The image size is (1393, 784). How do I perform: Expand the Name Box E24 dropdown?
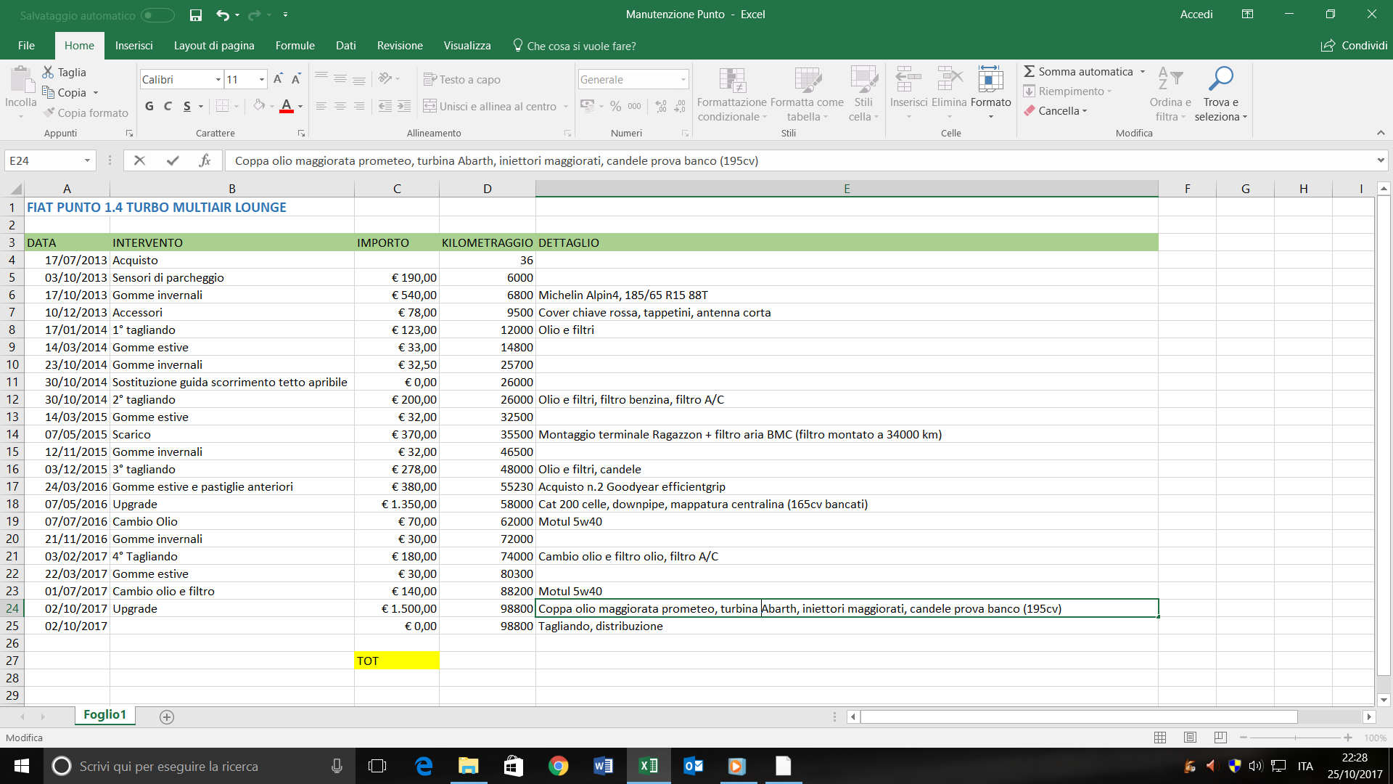pyautogui.click(x=87, y=160)
